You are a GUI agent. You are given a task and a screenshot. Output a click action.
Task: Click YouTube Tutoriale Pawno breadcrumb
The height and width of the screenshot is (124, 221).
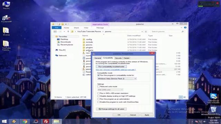pos(89,31)
